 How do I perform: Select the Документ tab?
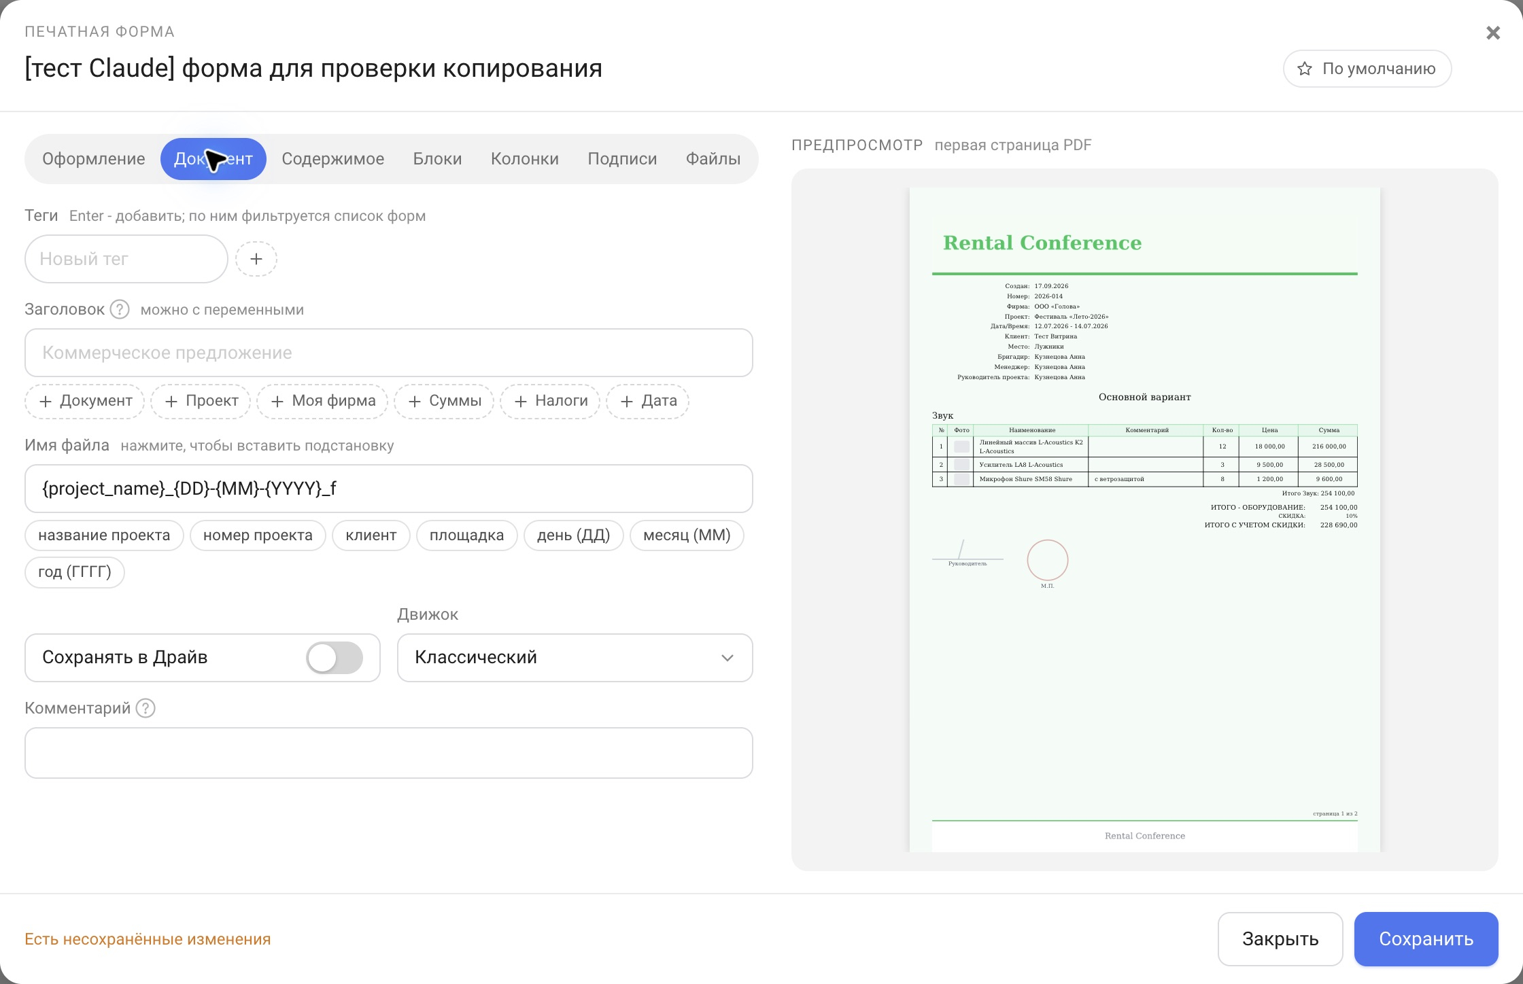pos(213,159)
